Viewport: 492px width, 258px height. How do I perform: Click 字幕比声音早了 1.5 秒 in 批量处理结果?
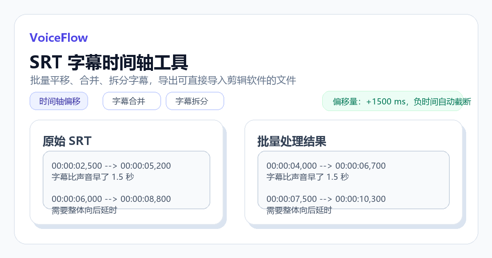point(307,177)
